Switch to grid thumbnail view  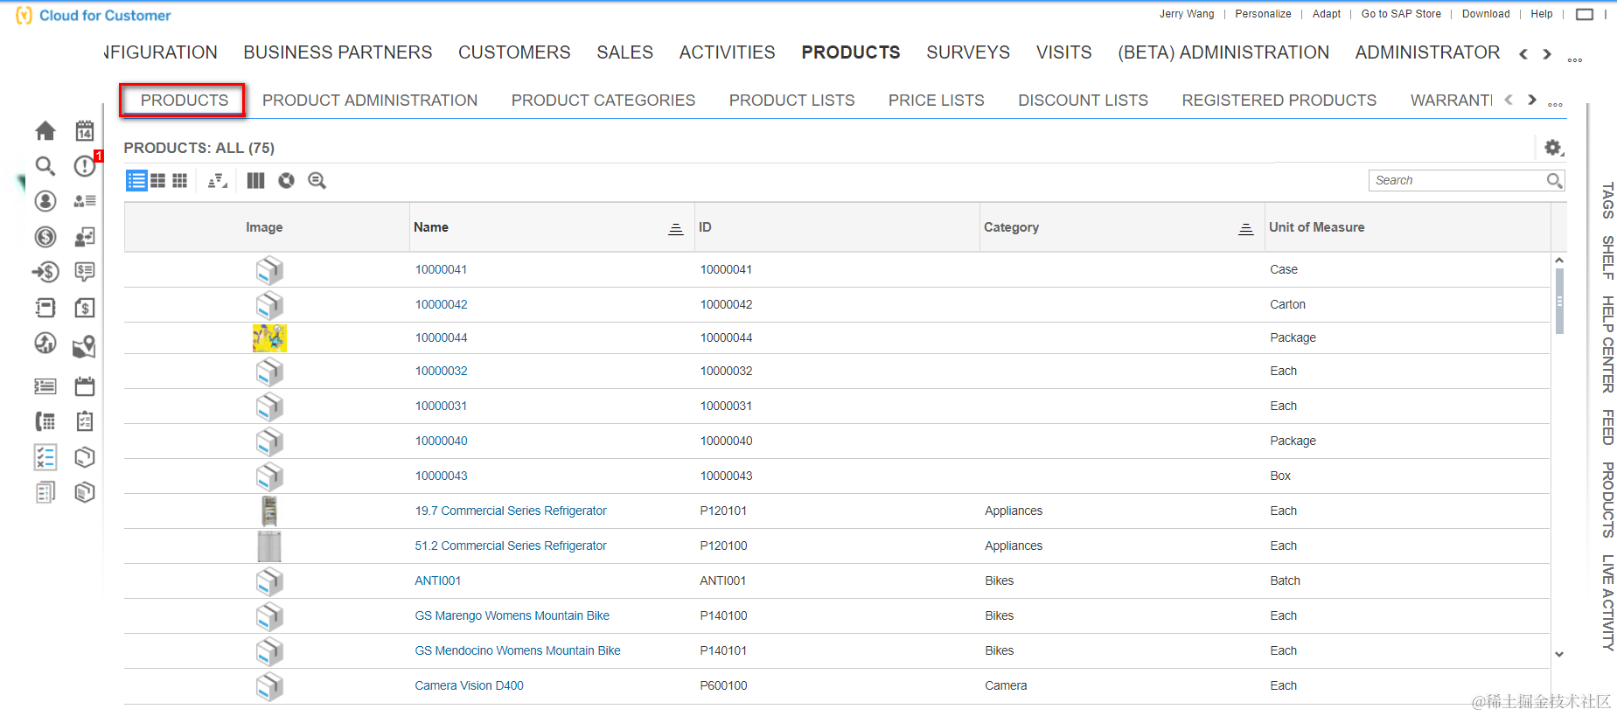(180, 181)
